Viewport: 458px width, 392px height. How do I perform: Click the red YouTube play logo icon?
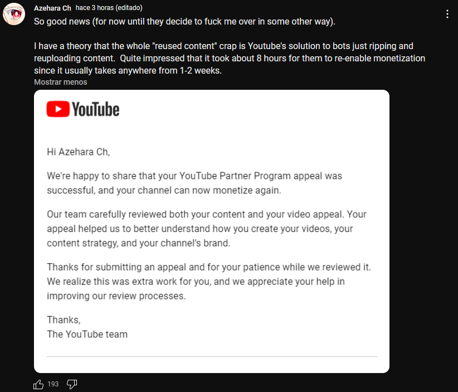(58, 109)
